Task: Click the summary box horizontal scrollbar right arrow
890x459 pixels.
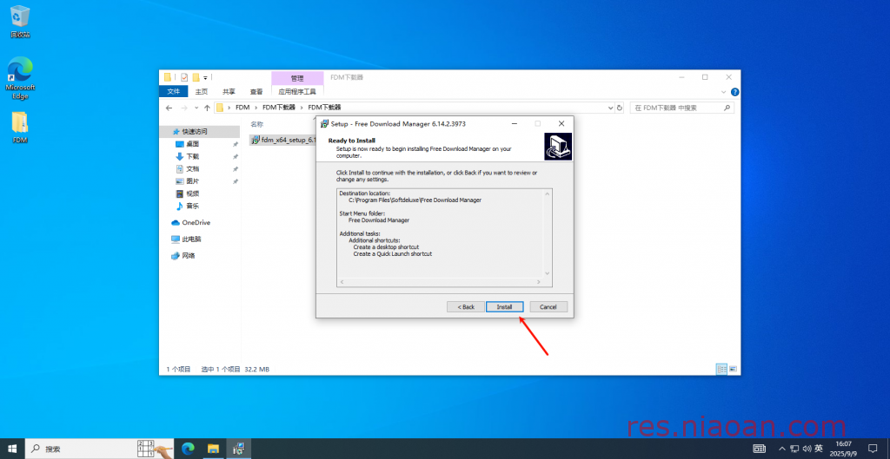Action: pyautogui.click(x=539, y=282)
